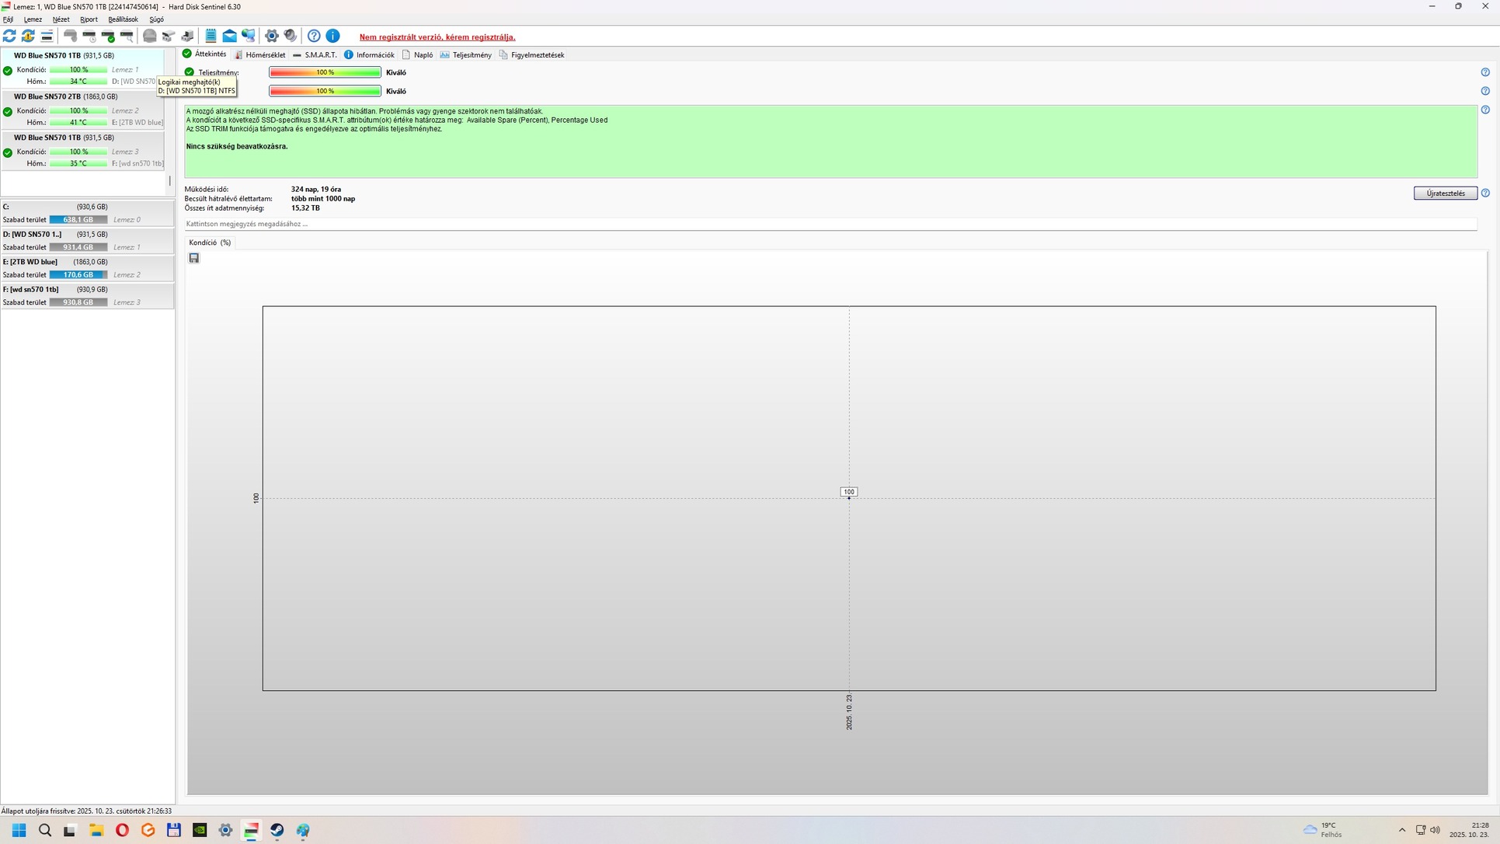Click the speaker sound alert icon
The image size is (1500, 844).
pos(290,36)
